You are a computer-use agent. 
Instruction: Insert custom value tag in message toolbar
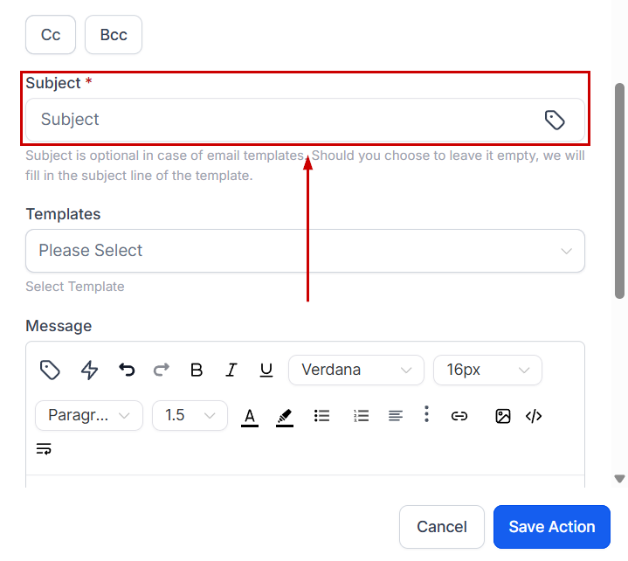tap(51, 370)
